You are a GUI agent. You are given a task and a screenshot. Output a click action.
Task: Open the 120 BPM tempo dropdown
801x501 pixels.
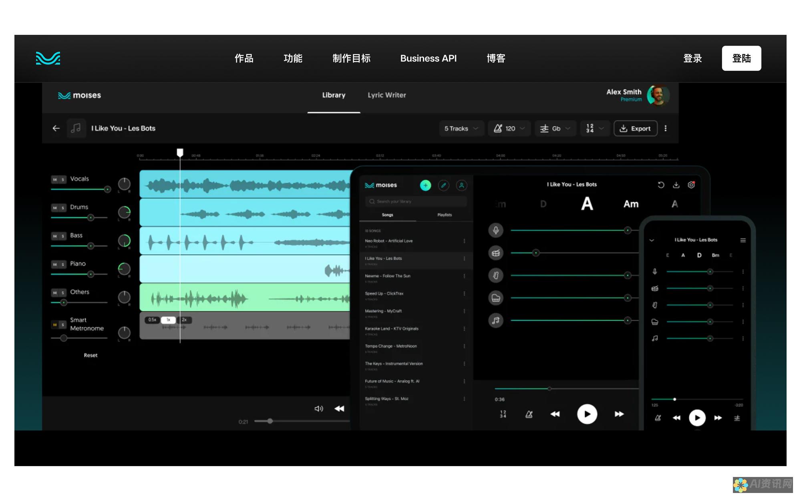pyautogui.click(x=509, y=129)
